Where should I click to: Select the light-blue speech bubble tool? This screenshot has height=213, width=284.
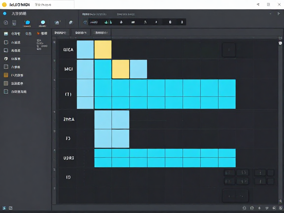(x=43, y=23)
